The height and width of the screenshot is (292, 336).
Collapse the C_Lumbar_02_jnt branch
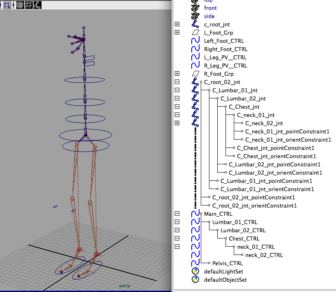click(177, 98)
